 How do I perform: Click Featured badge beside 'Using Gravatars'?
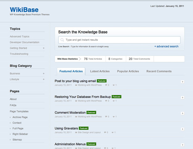pos(83,128)
